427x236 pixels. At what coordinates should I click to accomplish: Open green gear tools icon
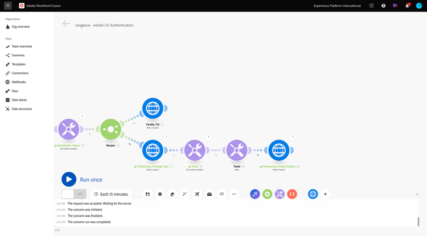click(267, 194)
